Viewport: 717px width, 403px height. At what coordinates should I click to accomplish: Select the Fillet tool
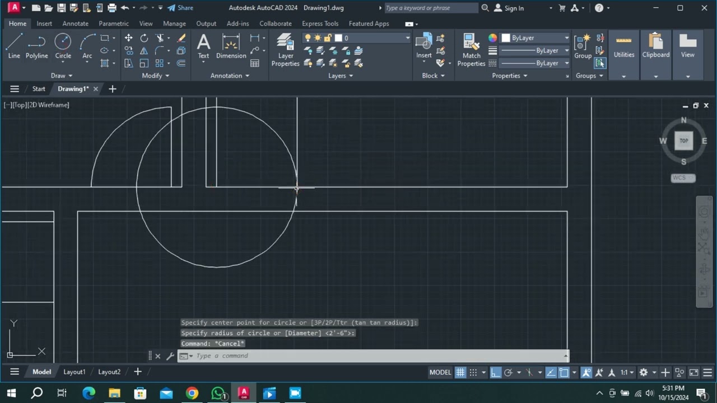pos(160,51)
